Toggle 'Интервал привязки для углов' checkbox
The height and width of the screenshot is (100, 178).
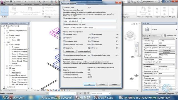[x=64, y=24]
